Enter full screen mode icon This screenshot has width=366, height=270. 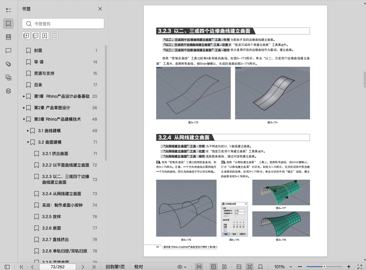(x=360, y=267)
